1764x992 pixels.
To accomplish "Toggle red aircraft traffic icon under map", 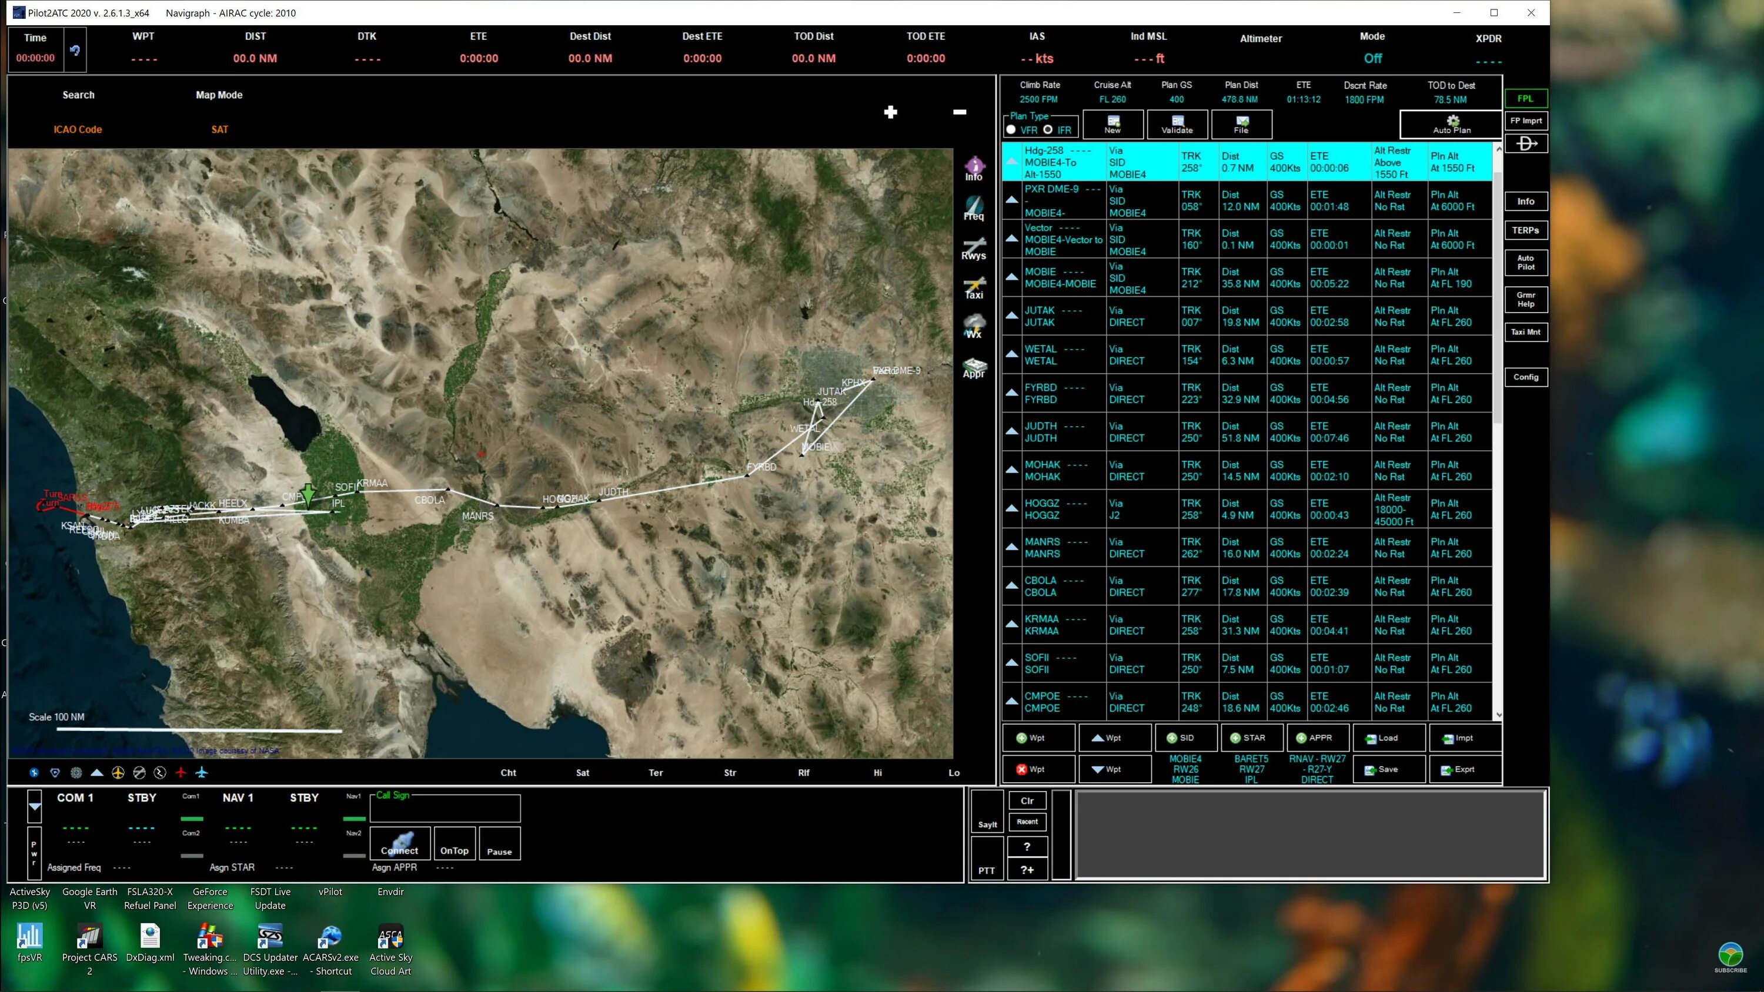I will pyautogui.click(x=181, y=772).
